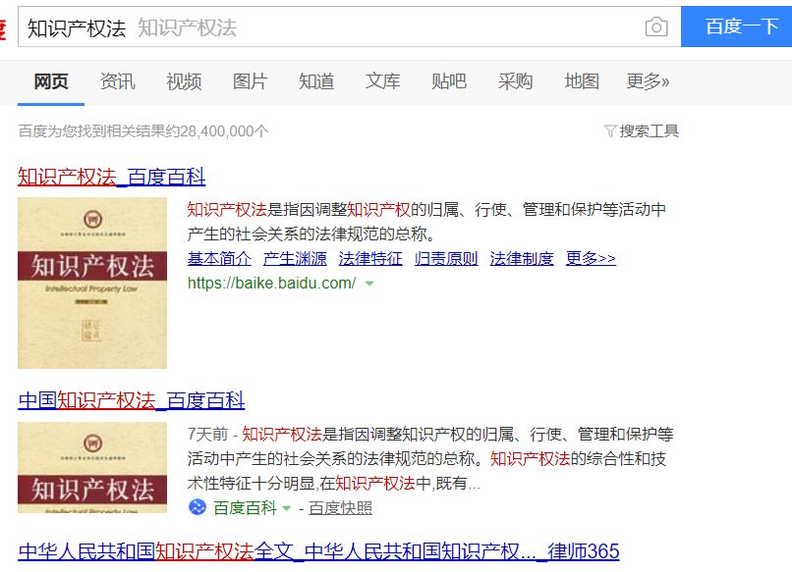Click the 知识产权法 book cover thumbnail
Screen dimensions: 792x572
[91, 283]
